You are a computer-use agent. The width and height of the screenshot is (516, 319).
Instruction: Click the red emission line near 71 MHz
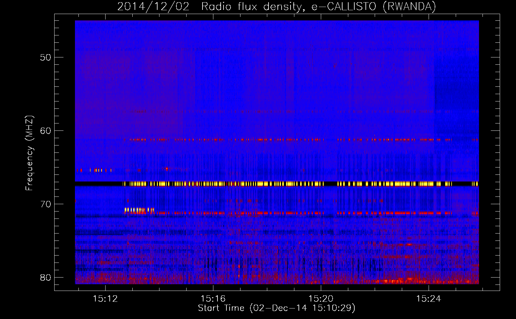coord(301,213)
